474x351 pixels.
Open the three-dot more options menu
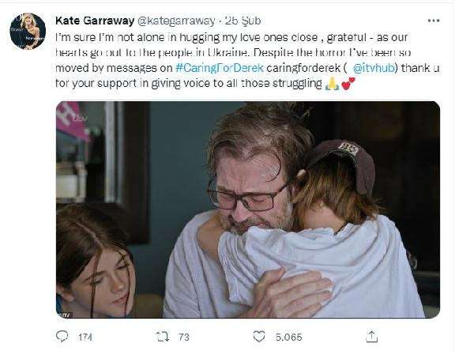pos(434,21)
